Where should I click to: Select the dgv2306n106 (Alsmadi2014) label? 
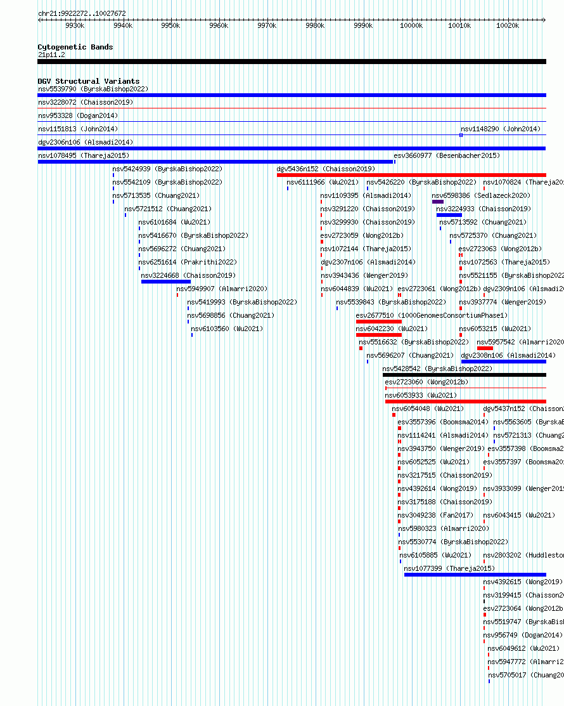coord(86,142)
